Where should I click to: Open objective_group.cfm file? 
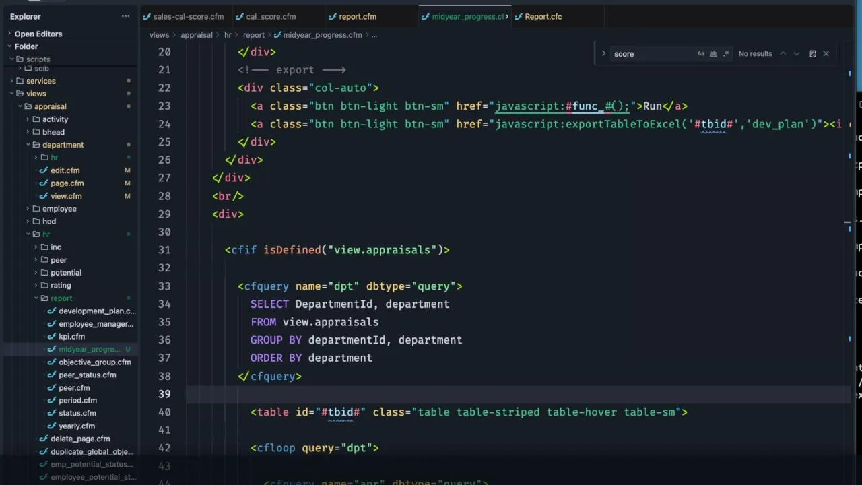click(94, 362)
